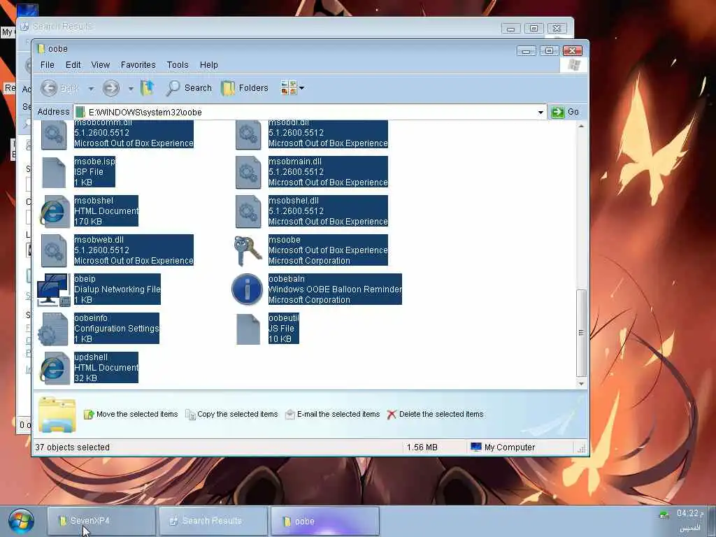The width and height of the screenshot is (716, 537).
Task: Go up one folder level icon
Action: click(147, 87)
